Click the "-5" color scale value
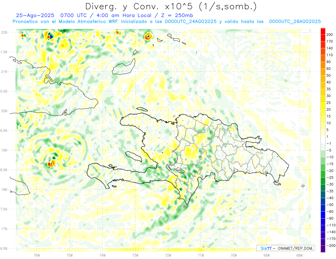This screenshot has height=259, width=336. coord(329,150)
